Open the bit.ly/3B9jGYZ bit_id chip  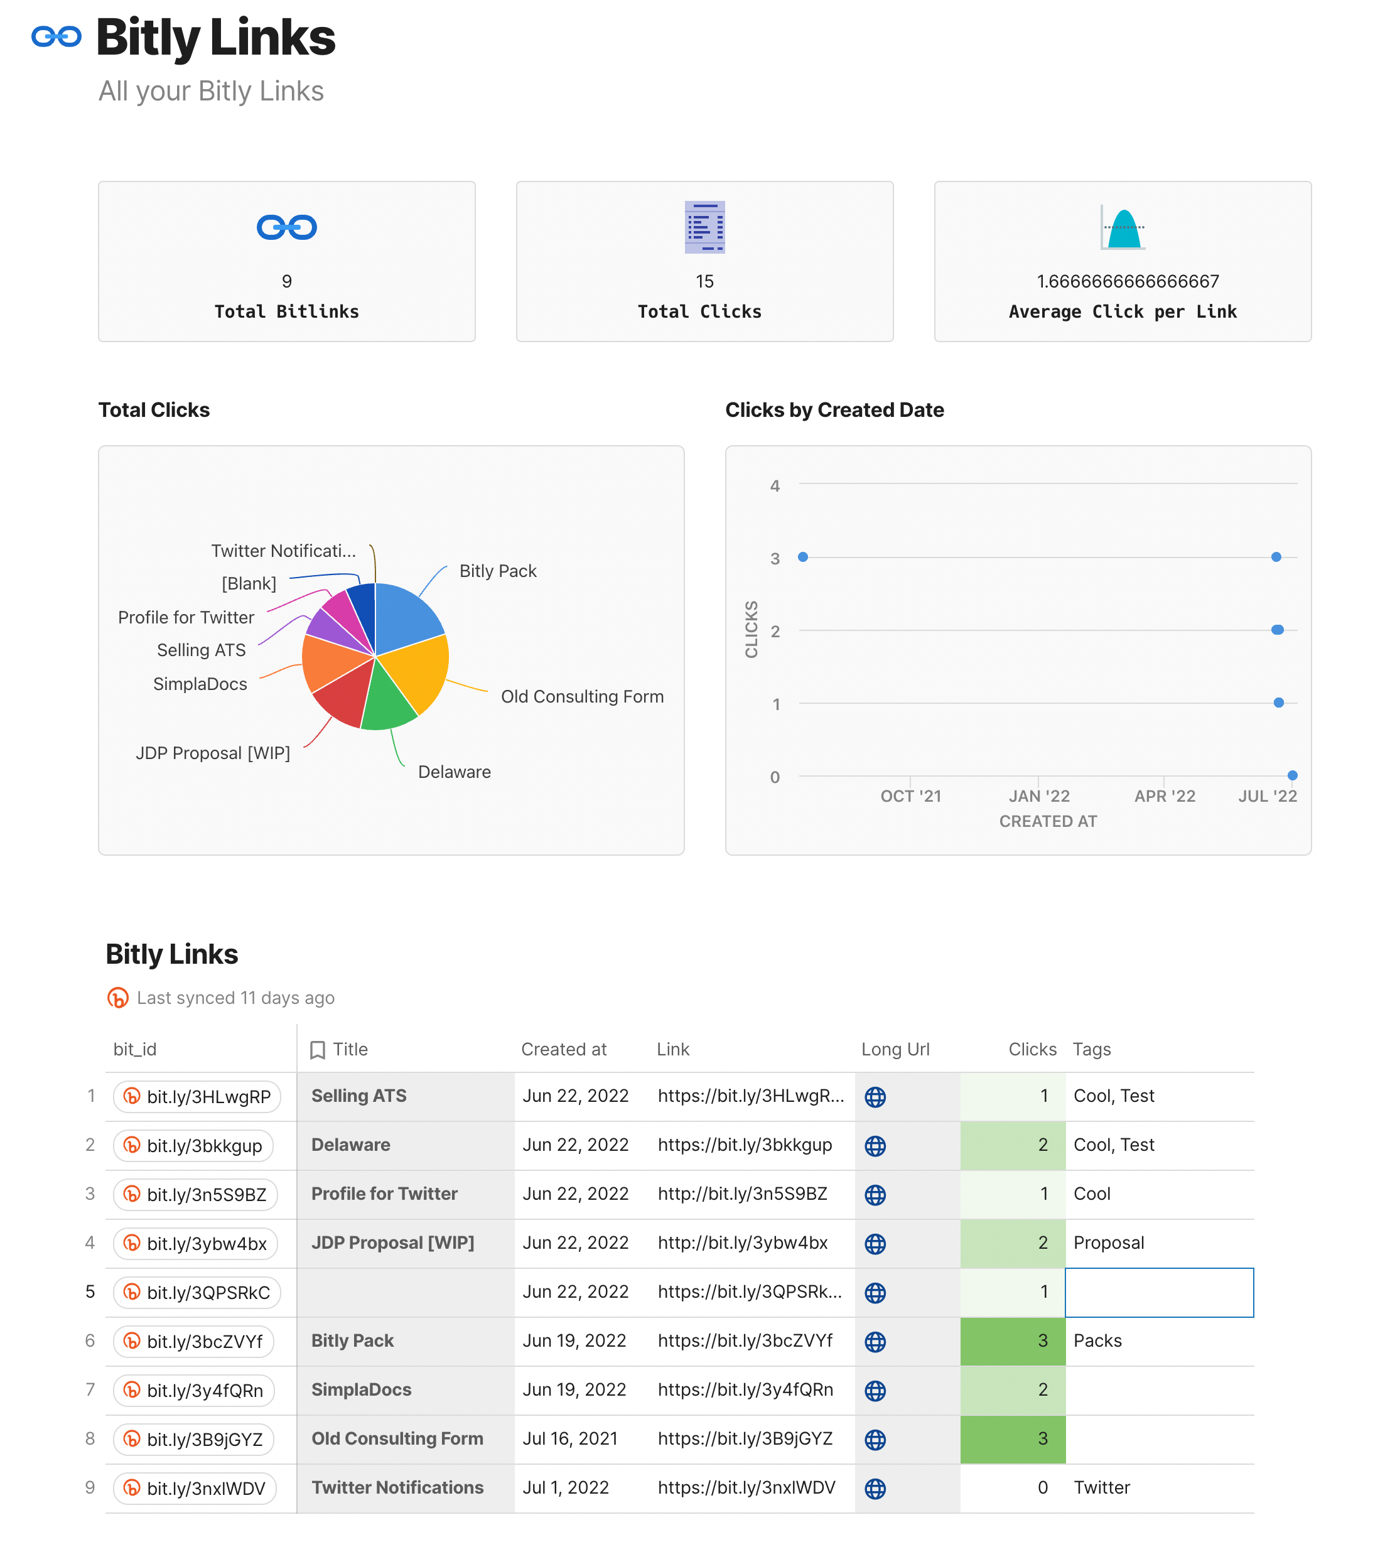(x=194, y=1440)
